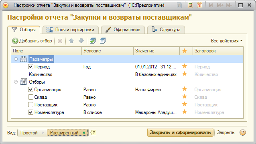Open calculator icon in title bar
The image size is (256, 144).
pos(190,5)
